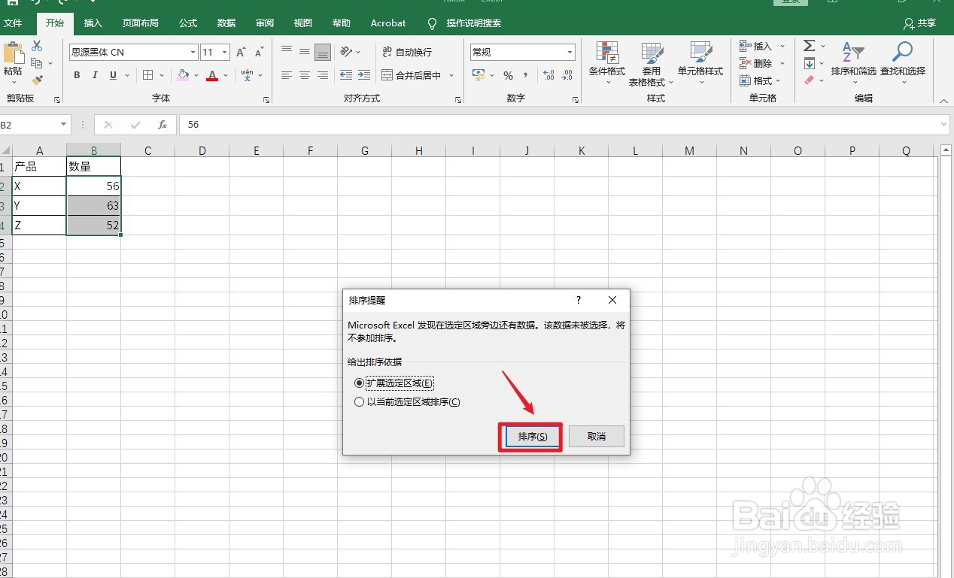Open the 文件 menu tab
954x578 pixels.
[x=13, y=23]
